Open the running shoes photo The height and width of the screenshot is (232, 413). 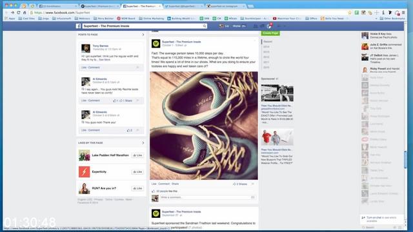204,126
